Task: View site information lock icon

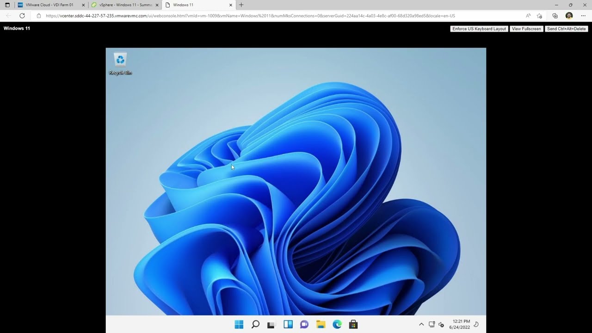Action: click(39, 16)
